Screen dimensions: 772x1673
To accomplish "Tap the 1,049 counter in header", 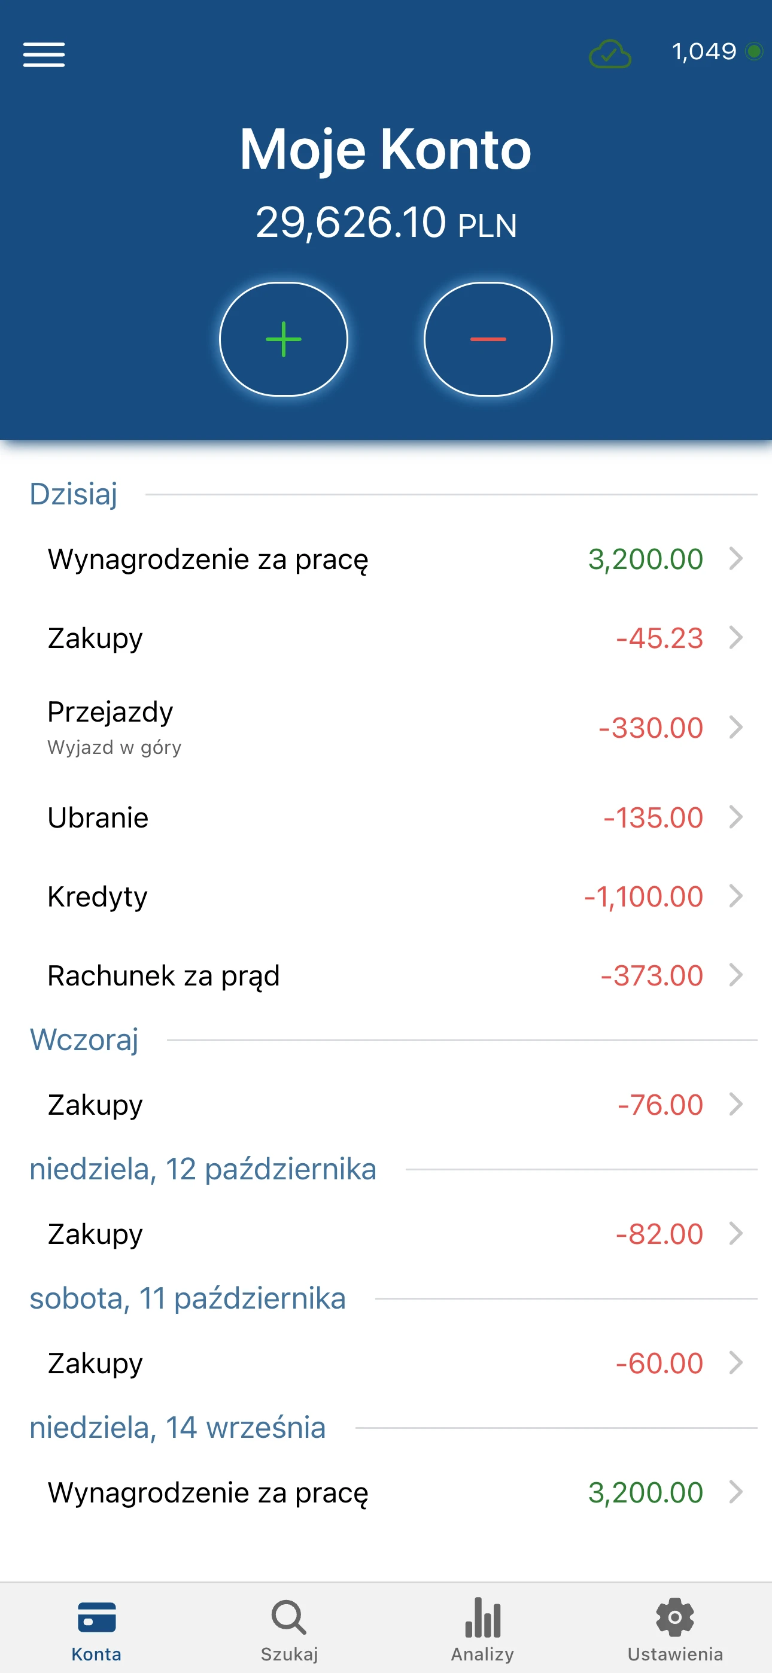I will point(704,52).
